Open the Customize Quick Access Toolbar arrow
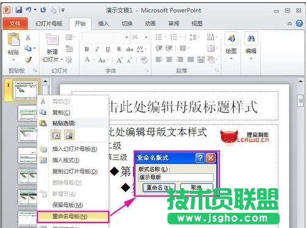Image resolution: width=306 pixels, height=228 pixels. point(63,10)
